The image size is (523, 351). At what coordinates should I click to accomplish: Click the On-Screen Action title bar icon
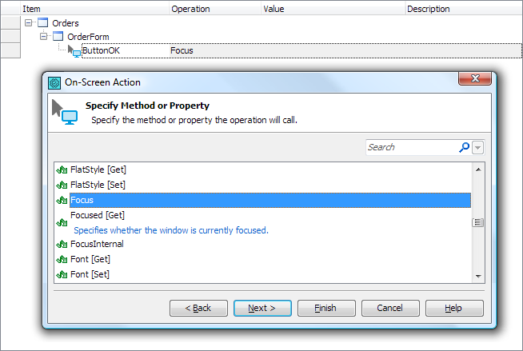(x=54, y=82)
